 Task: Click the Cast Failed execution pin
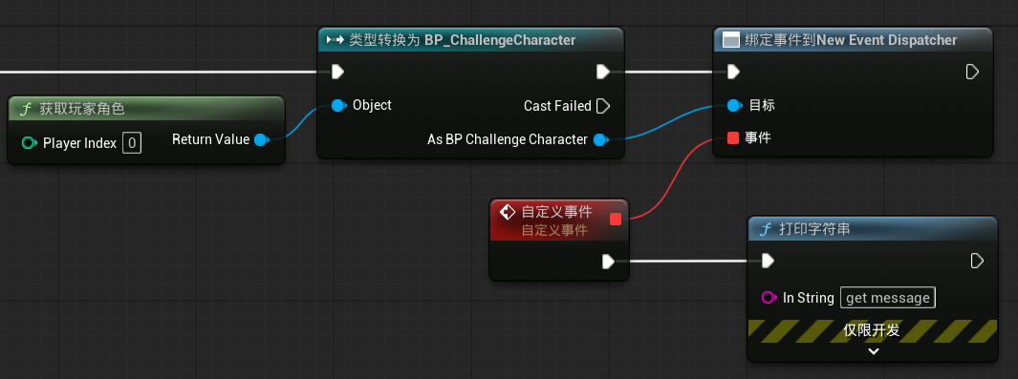(603, 106)
